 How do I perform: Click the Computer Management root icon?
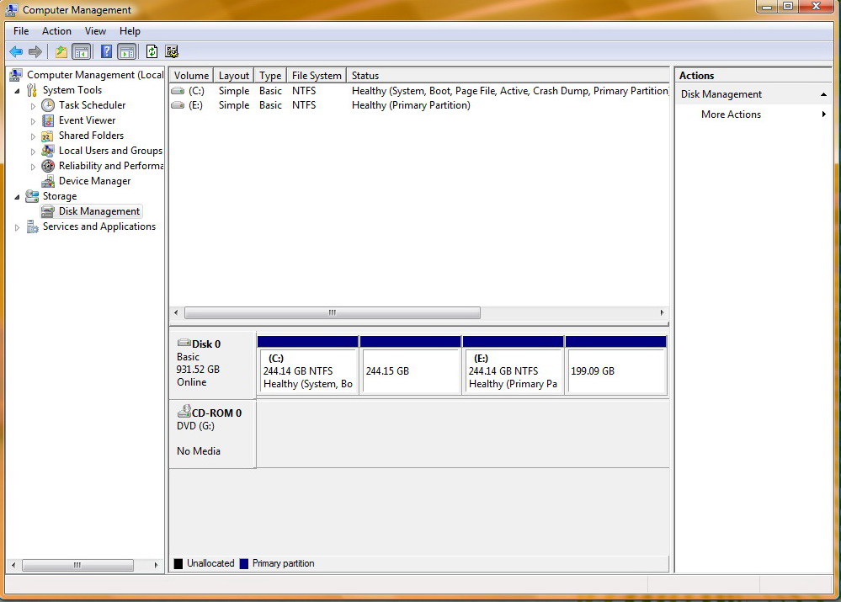click(16, 75)
